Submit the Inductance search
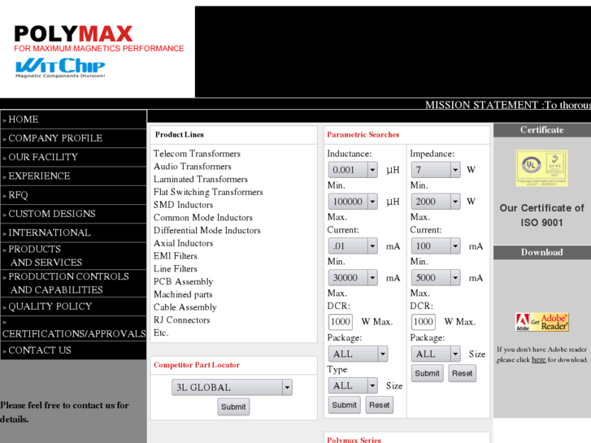The image size is (591, 443). (344, 405)
